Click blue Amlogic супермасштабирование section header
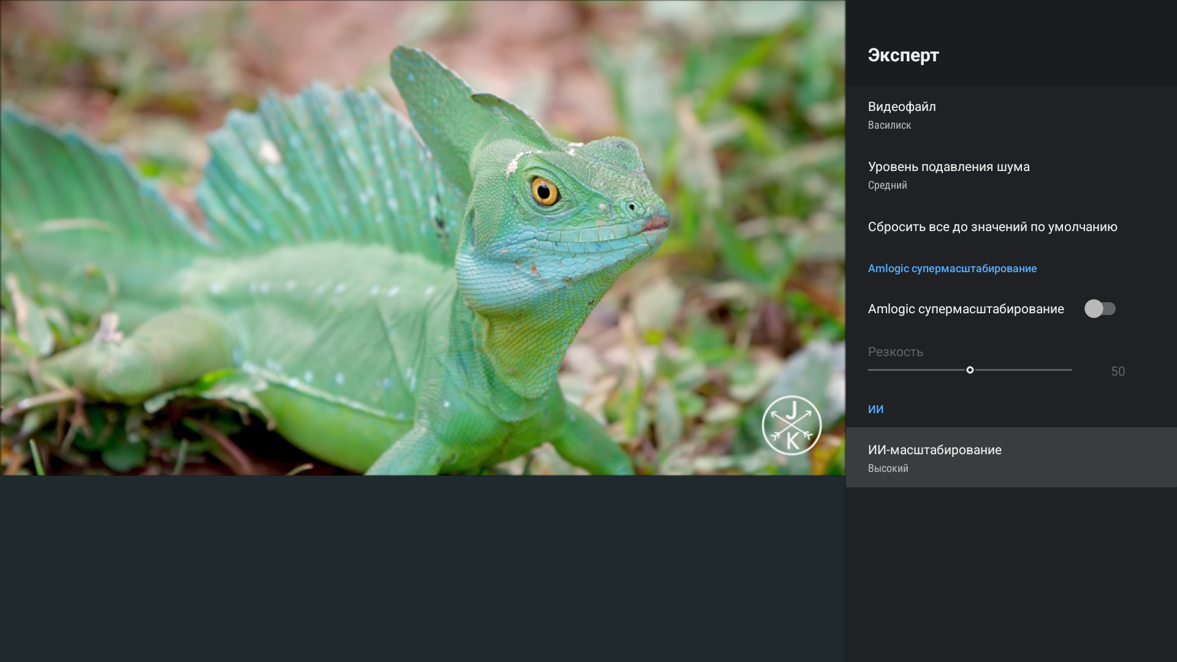 pyautogui.click(x=952, y=268)
